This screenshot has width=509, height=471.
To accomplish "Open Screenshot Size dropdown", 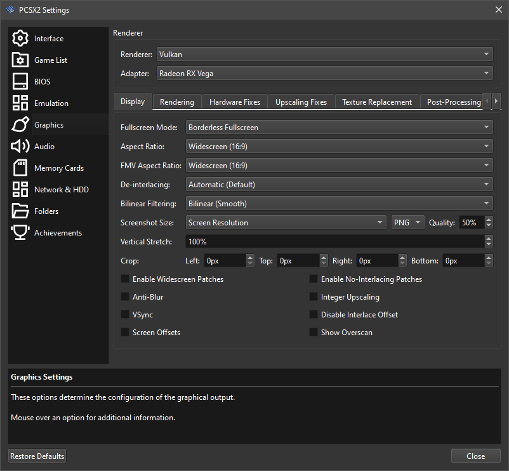I will click(x=286, y=222).
